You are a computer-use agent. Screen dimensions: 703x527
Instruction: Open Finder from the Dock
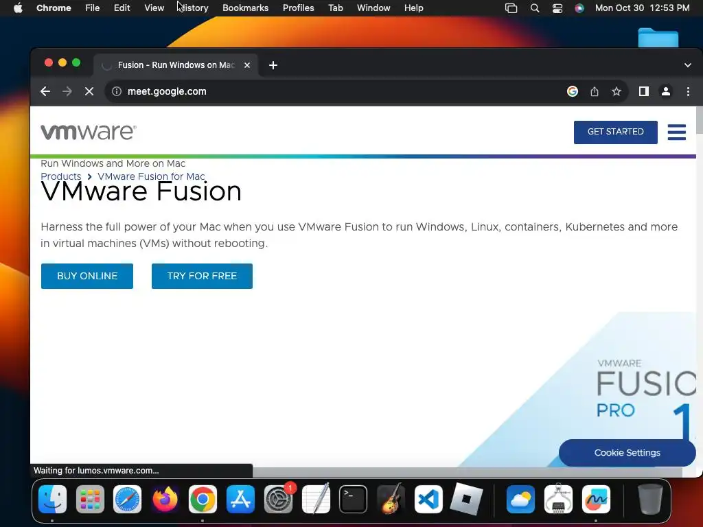[52, 500]
